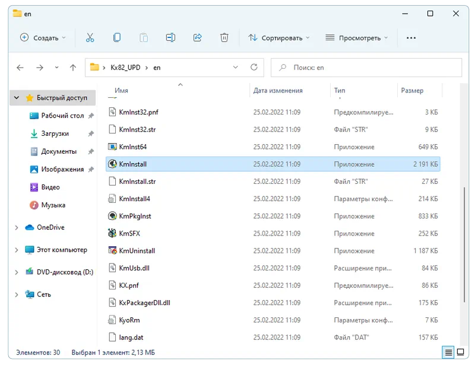Navigate to Kx82_UPD in breadcrumb
Image resolution: width=475 pixels, height=366 pixels.
click(125, 68)
